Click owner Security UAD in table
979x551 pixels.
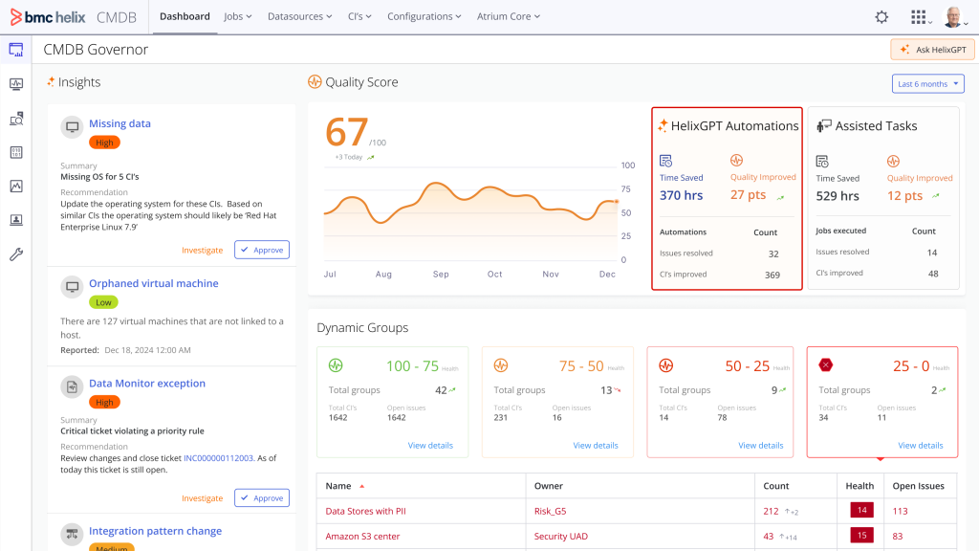(560, 536)
